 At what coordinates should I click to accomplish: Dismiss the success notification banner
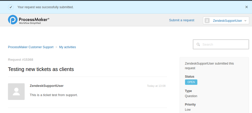coord(247,7)
